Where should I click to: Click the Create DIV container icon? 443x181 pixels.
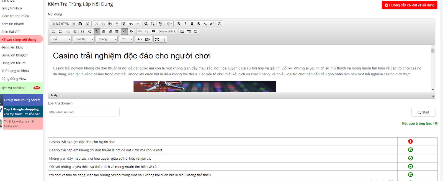pyautogui.click(x=89, y=32)
